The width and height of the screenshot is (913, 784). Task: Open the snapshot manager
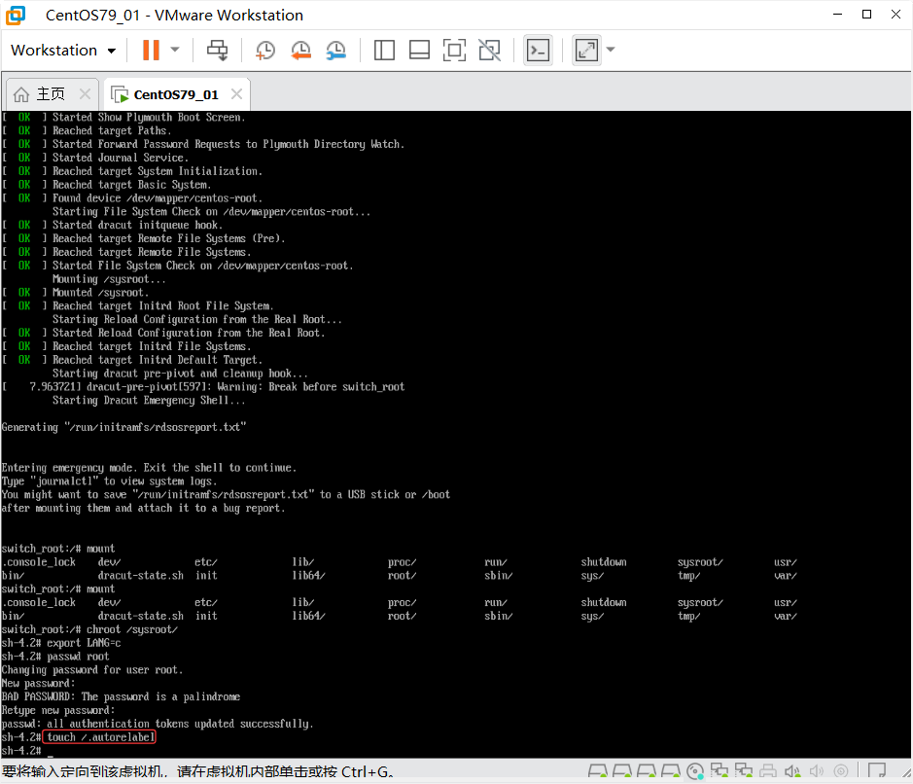click(336, 50)
